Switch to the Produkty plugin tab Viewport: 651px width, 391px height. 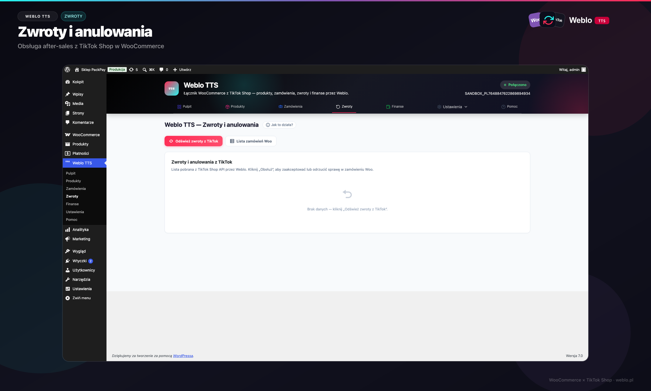235,107
